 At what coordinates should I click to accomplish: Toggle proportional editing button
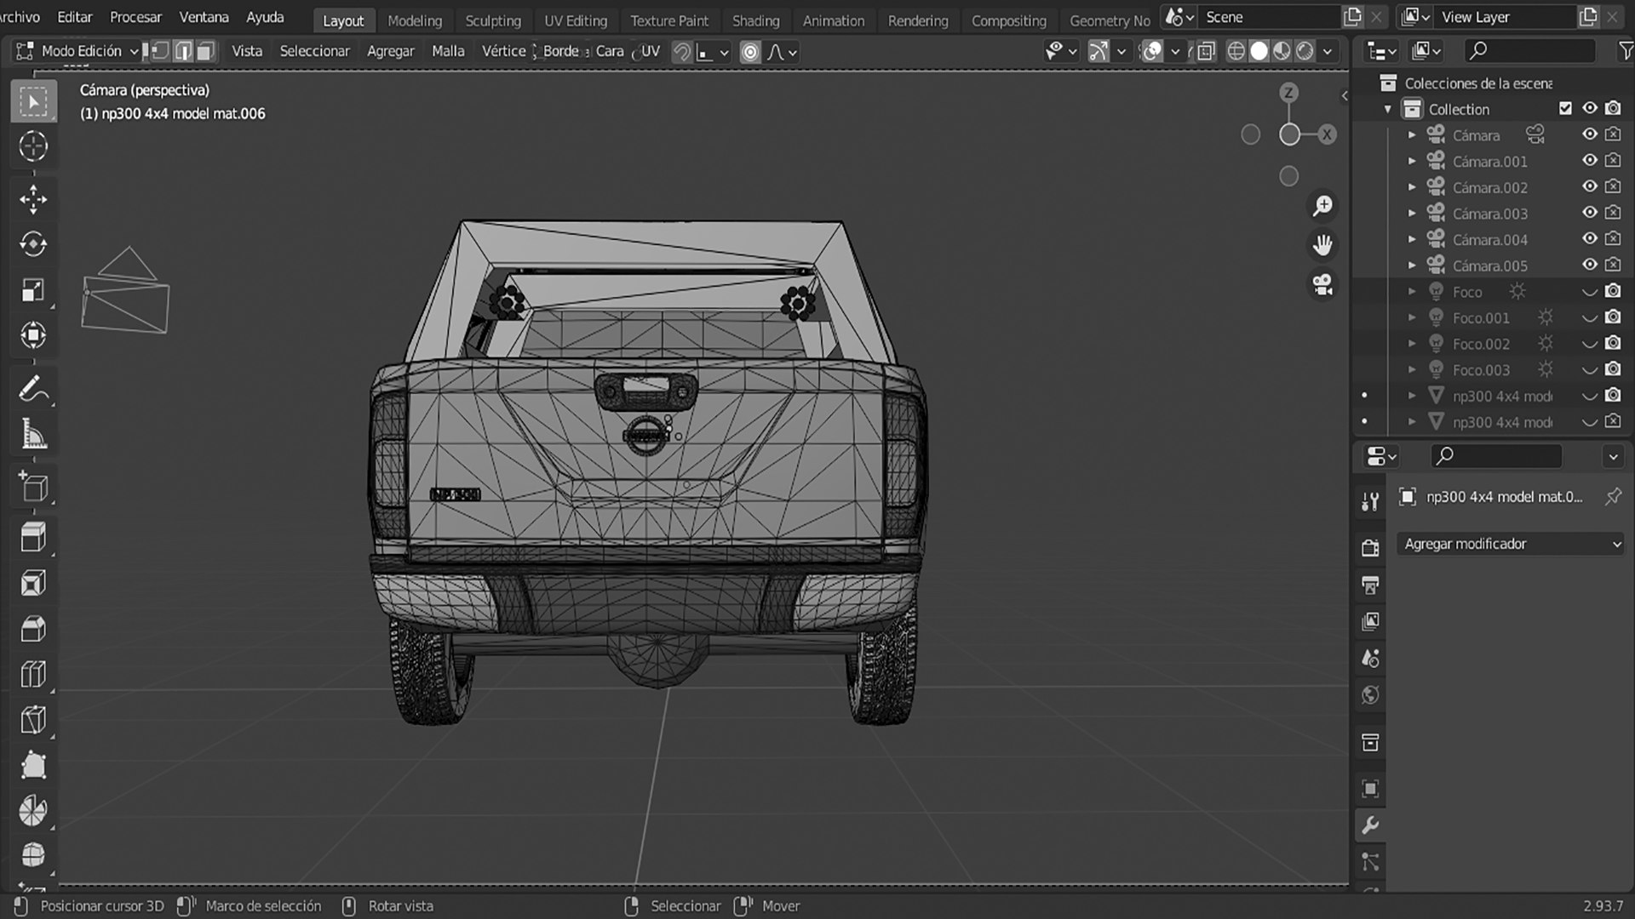tap(750, 52)
